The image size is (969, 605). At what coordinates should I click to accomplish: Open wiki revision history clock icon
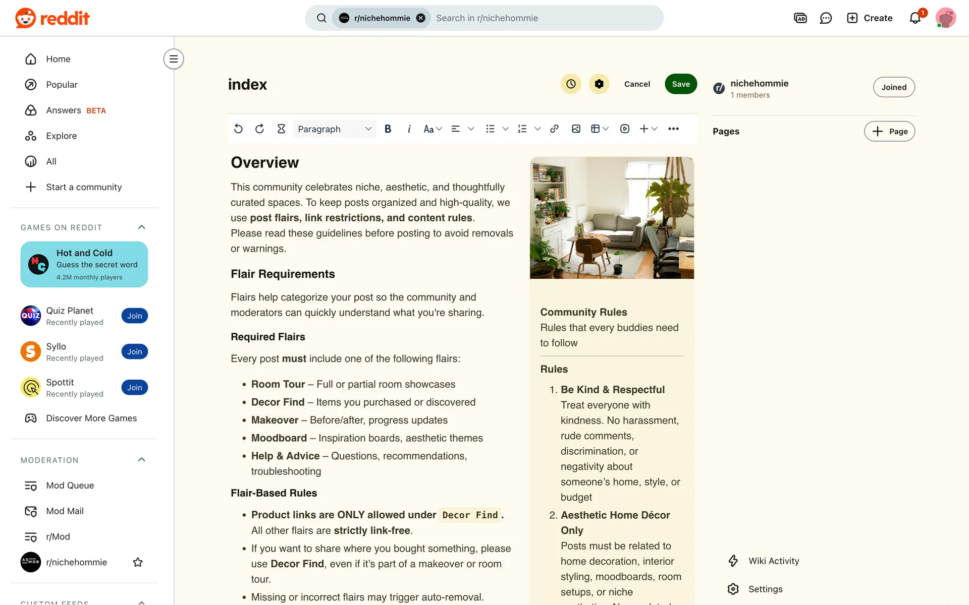[x=571, y=84]
